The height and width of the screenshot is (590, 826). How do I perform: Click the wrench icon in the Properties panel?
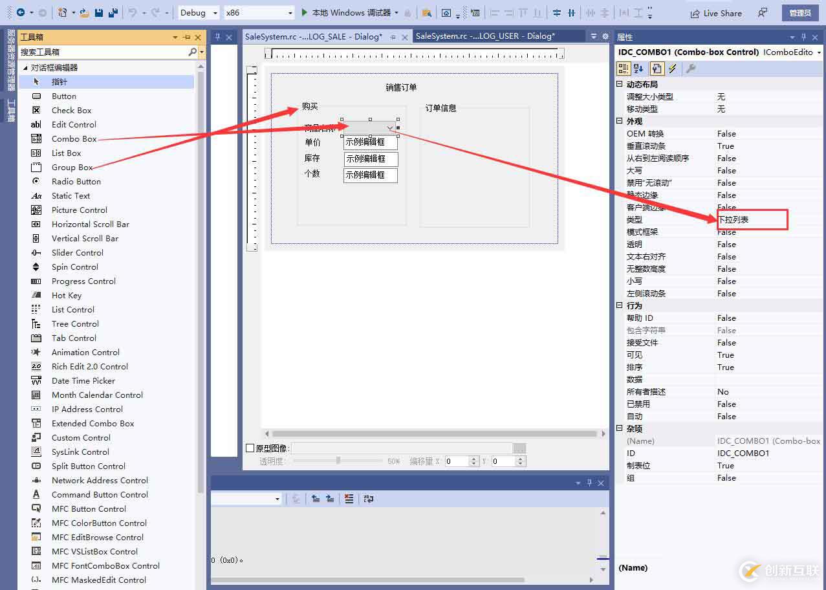pyautogui.click(x=691, y=69)
